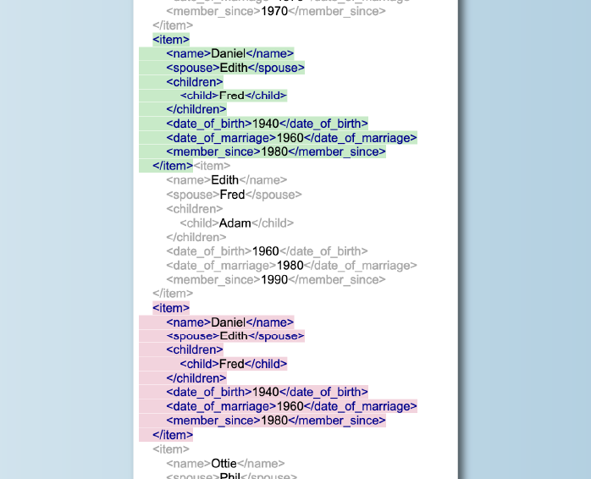Click the unhighlighted name Edith line
Screen dimensions: 591x479
[x=226, y=180]
